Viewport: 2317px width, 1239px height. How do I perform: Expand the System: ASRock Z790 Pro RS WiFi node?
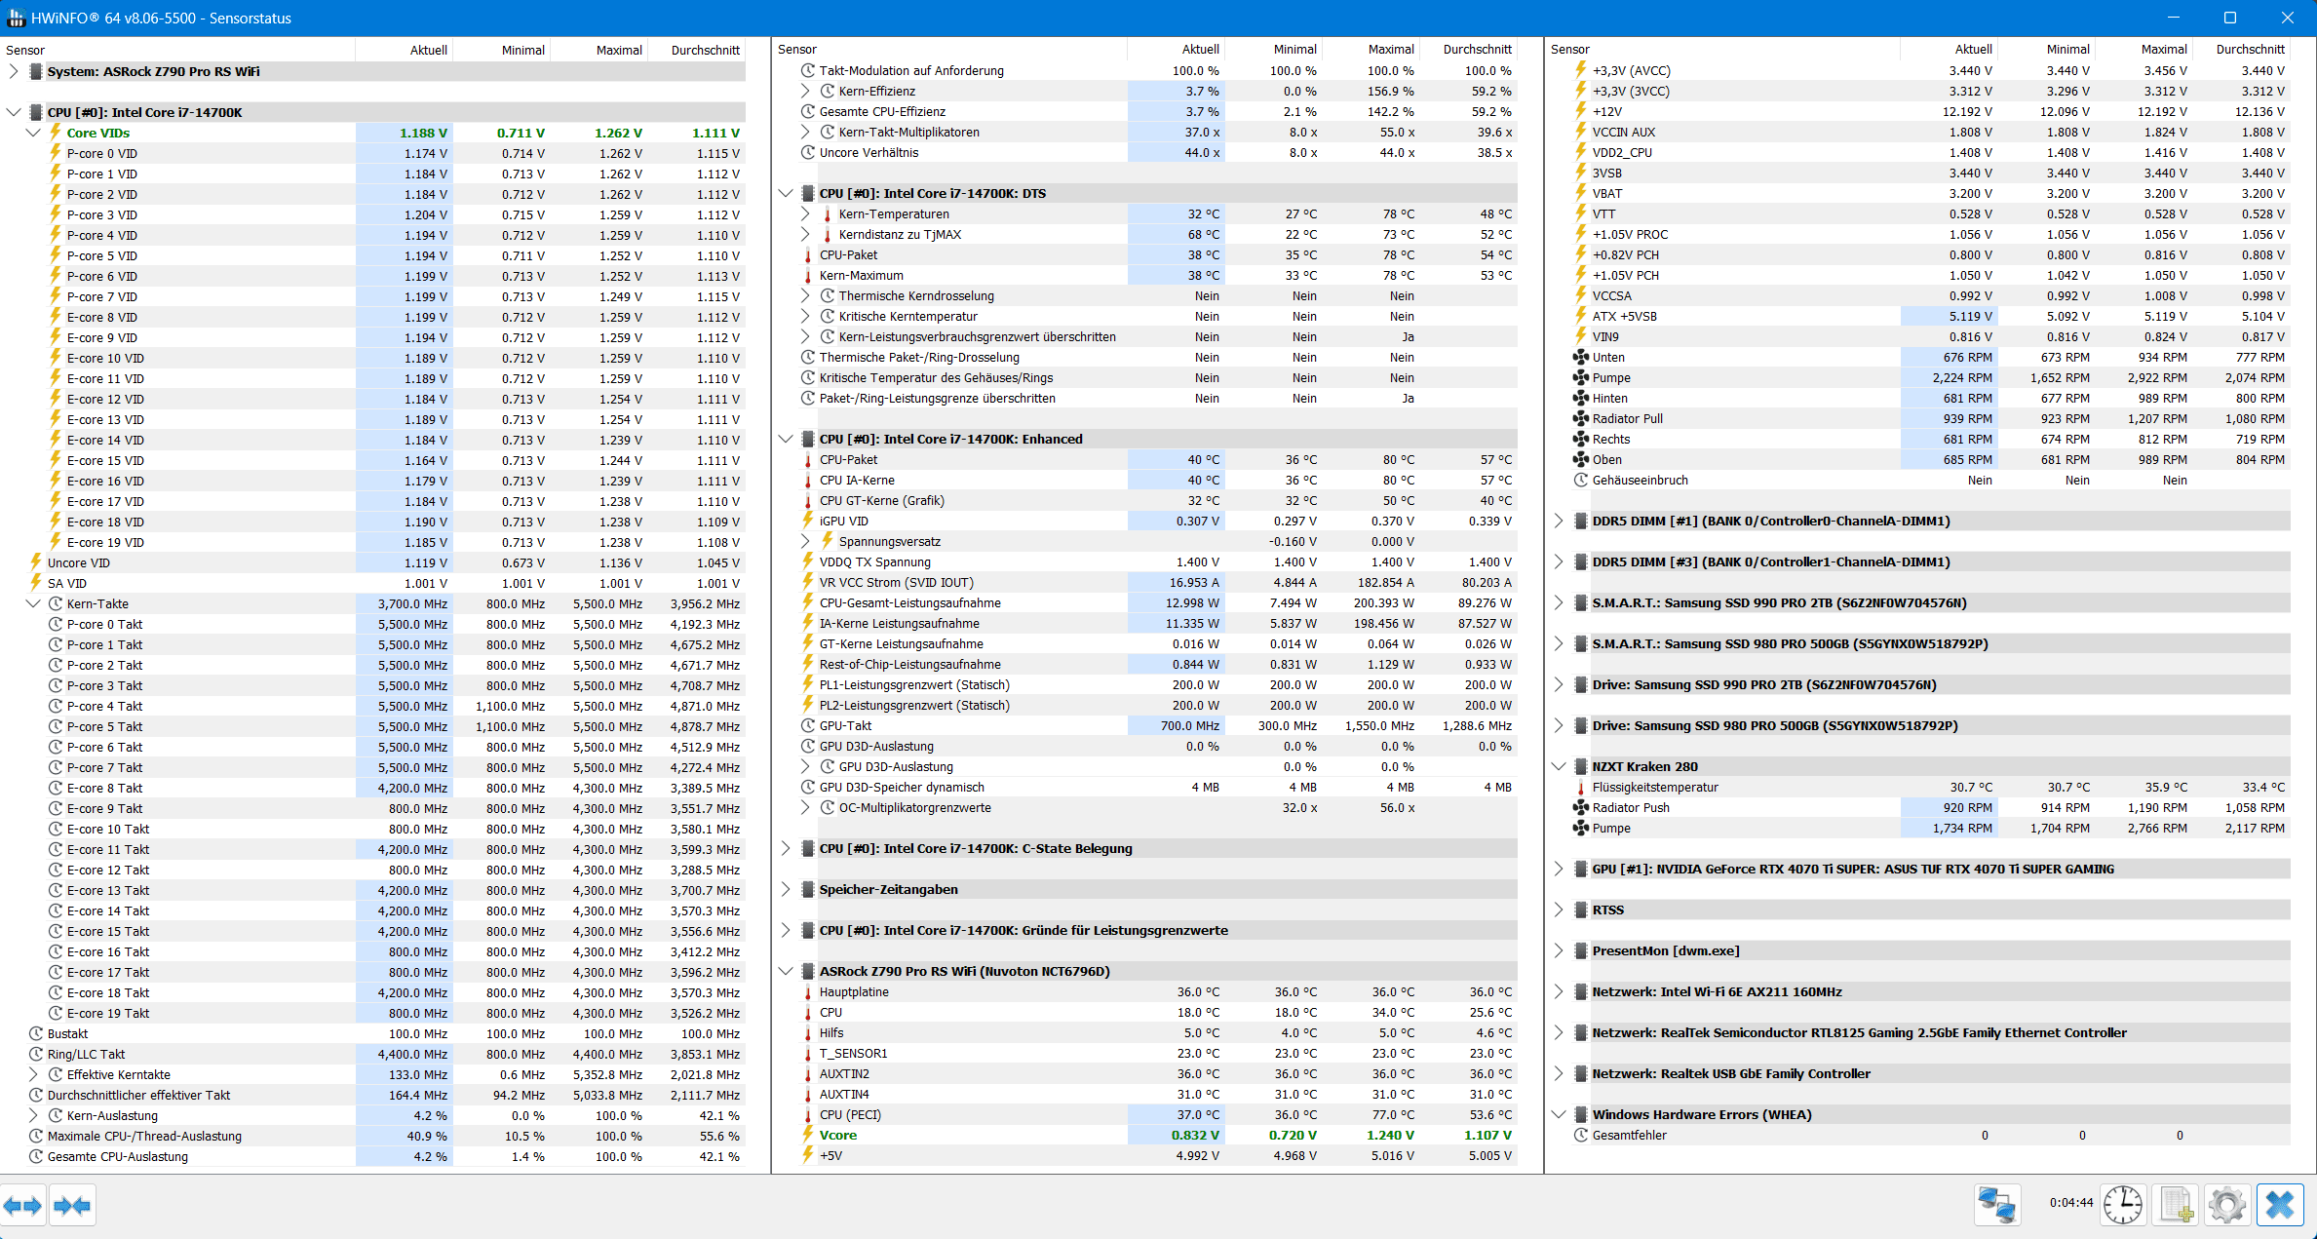click(14, 71)
